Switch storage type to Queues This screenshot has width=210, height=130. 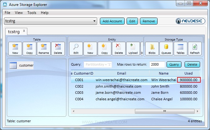click(166, 49)
